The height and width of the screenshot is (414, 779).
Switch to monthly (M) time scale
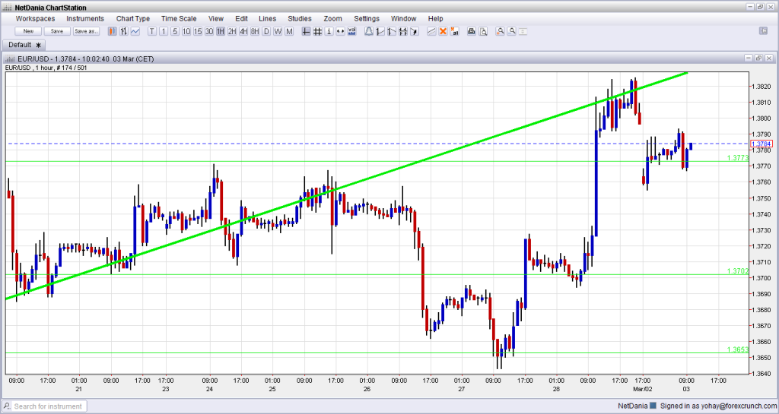click(x=289, y=31)
